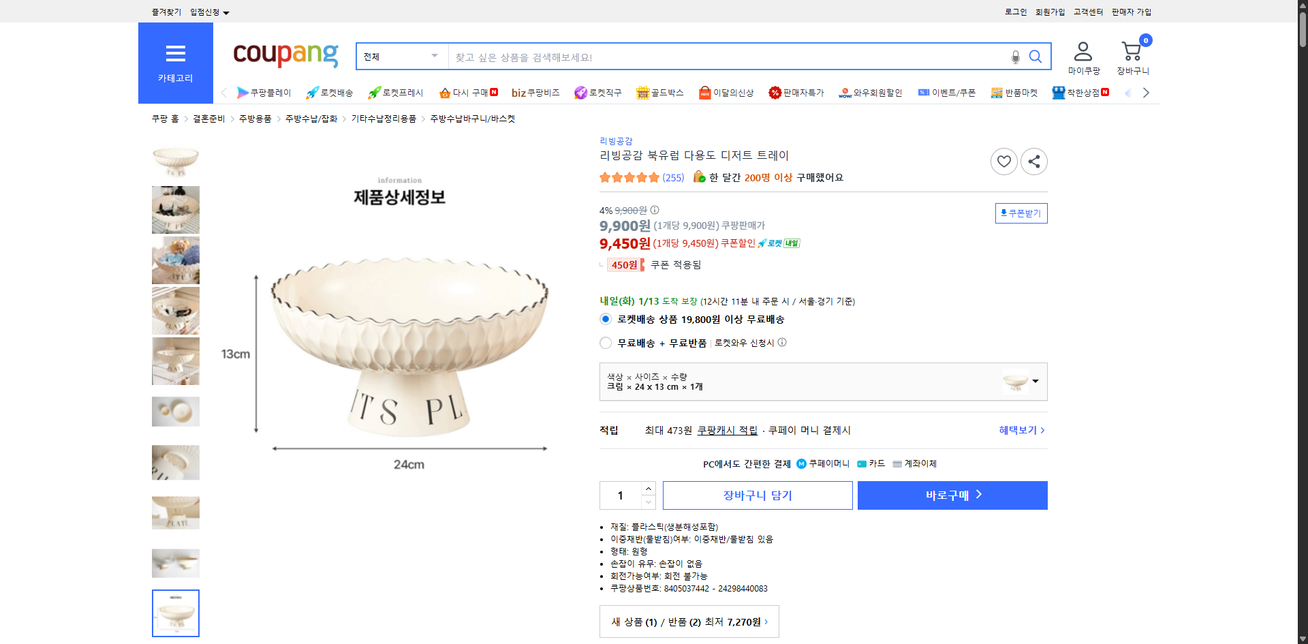
Task: Open 마이쿠팡 account icon
Action: tap(1083, 53)
